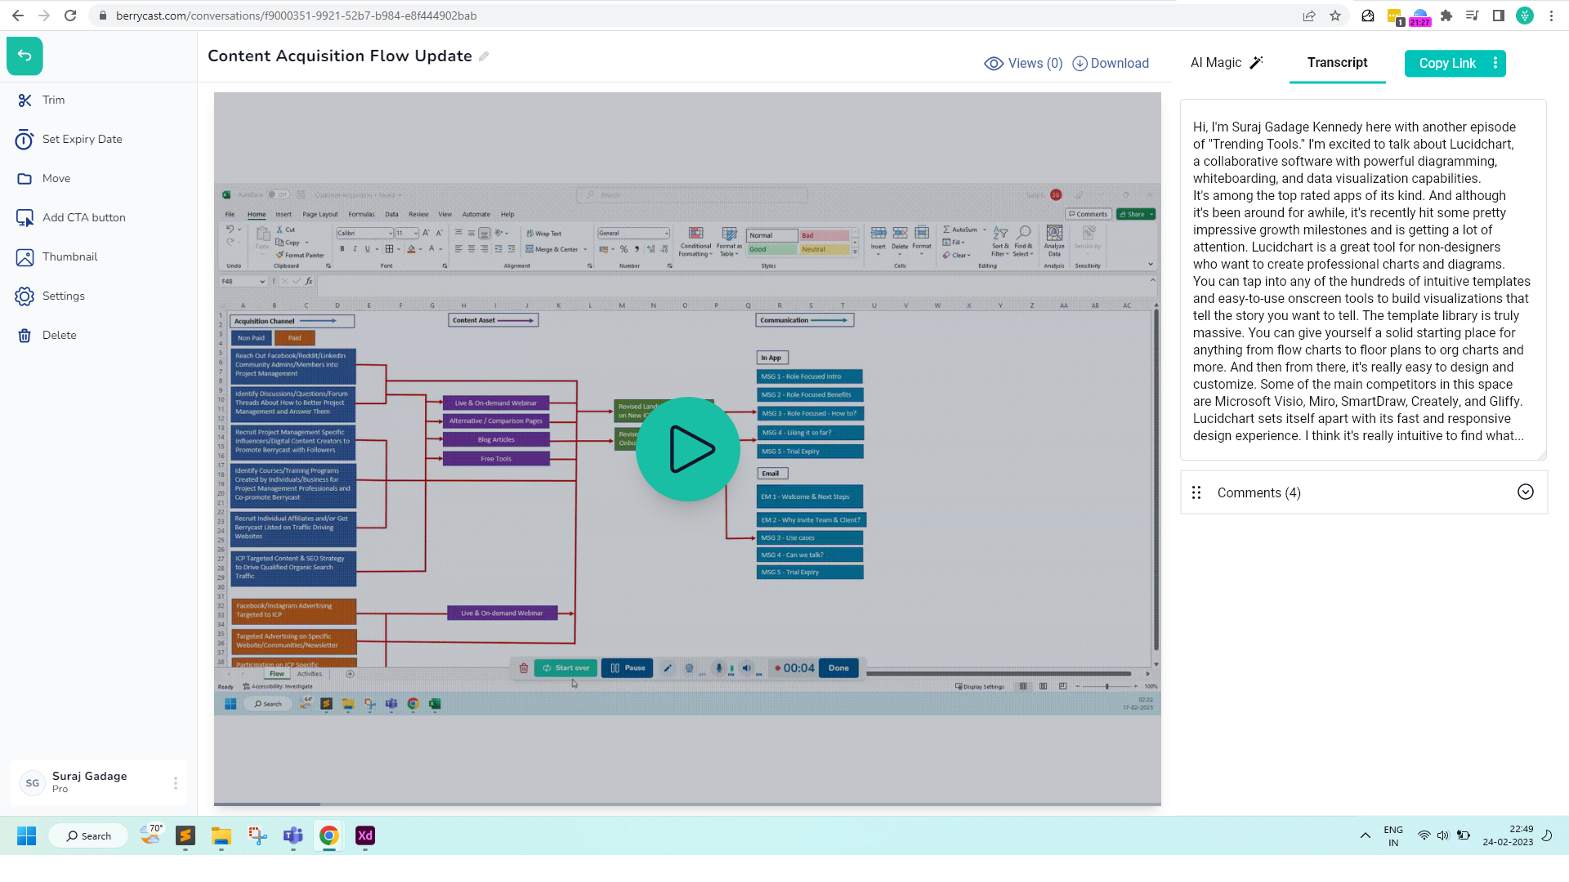Viewport: 1569px width, 882px height.
Task: Open Add CTA button option
Action: [x=25, y=218]
